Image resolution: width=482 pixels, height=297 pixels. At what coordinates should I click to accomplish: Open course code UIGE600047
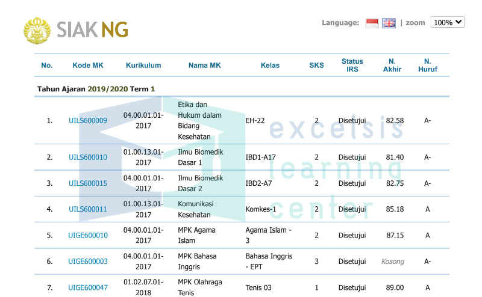[x=88, y=288]
